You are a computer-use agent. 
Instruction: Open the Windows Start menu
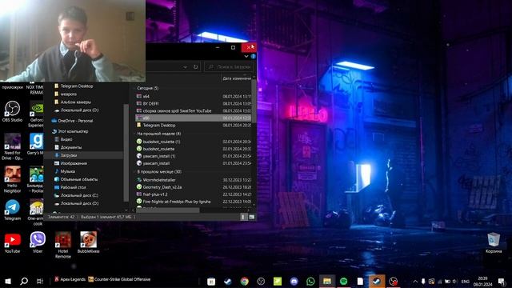coord(8,281)
